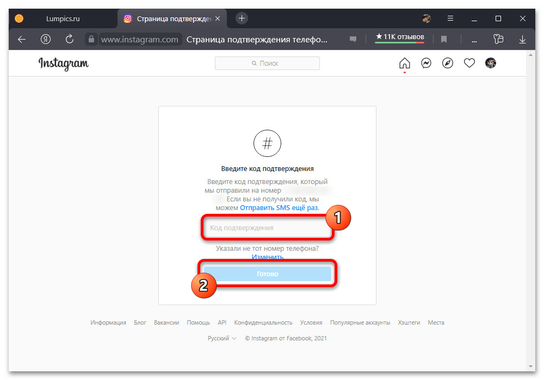Open Messenger direct messages icon
The image size is (544, 380).
426,64
